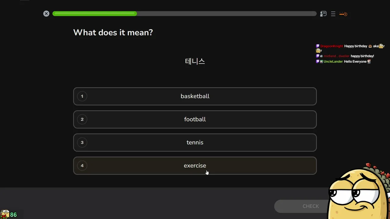
Task: Pick the tennis answer choice
Action: pos(195,143)
